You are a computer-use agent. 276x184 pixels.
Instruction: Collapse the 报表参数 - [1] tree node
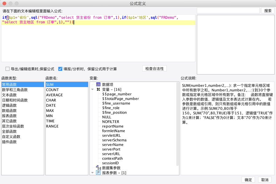pos(92,173)
